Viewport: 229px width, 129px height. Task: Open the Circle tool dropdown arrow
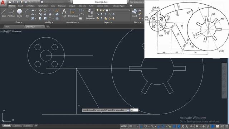pos(19,18)
